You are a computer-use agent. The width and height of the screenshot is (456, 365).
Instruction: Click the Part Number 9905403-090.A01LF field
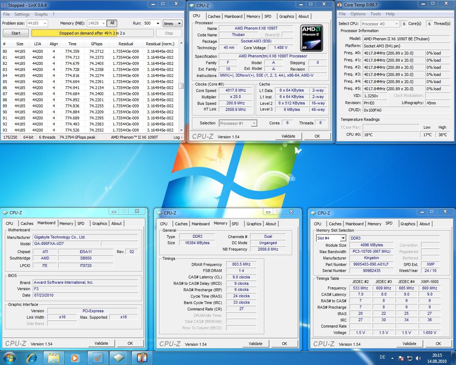[372, 264]
